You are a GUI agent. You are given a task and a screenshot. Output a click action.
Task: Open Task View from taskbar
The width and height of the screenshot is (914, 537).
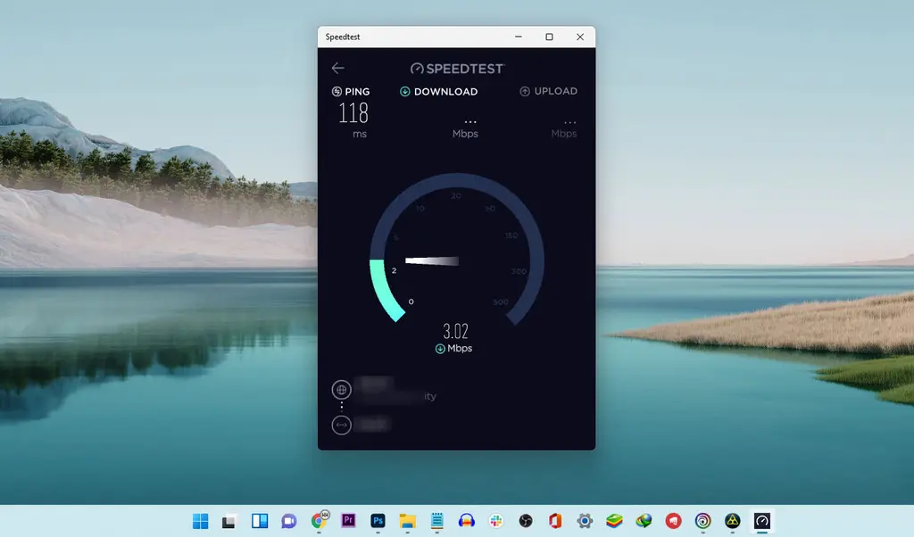(228, 521)
